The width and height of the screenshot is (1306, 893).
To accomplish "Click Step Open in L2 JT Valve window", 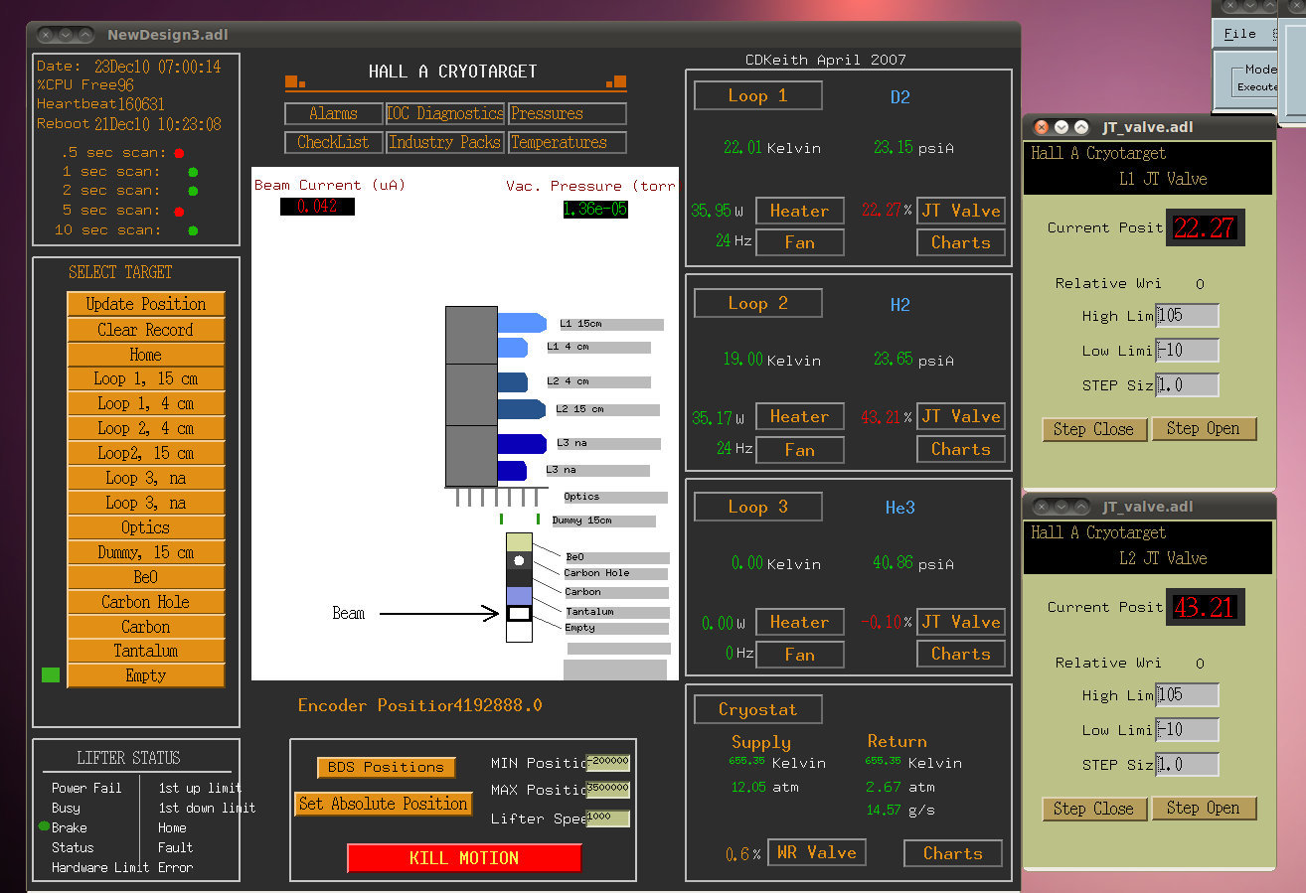I will pos(1204,809).
